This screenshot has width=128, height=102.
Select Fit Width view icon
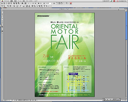62,3
